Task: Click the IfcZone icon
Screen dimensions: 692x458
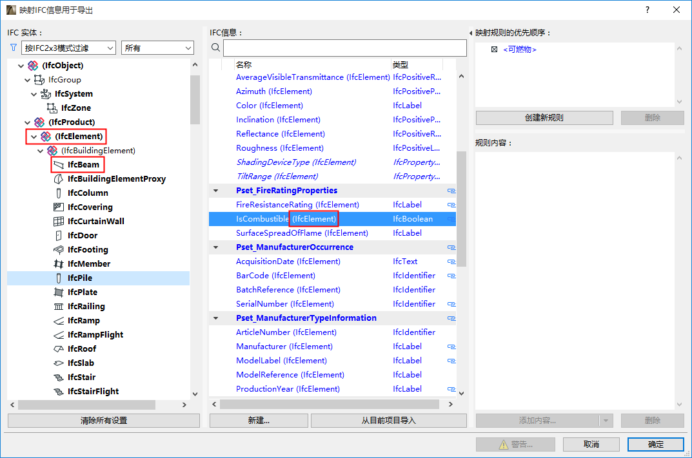Action: tap(52, 108)
